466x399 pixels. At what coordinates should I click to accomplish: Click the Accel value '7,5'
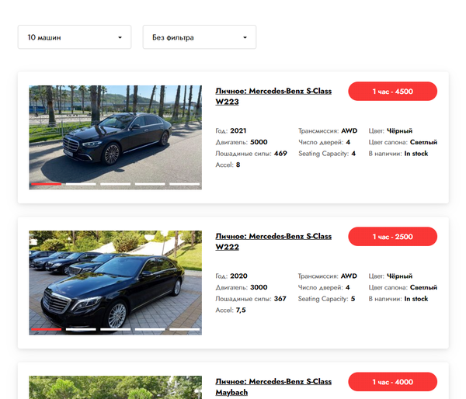point(241,310)
